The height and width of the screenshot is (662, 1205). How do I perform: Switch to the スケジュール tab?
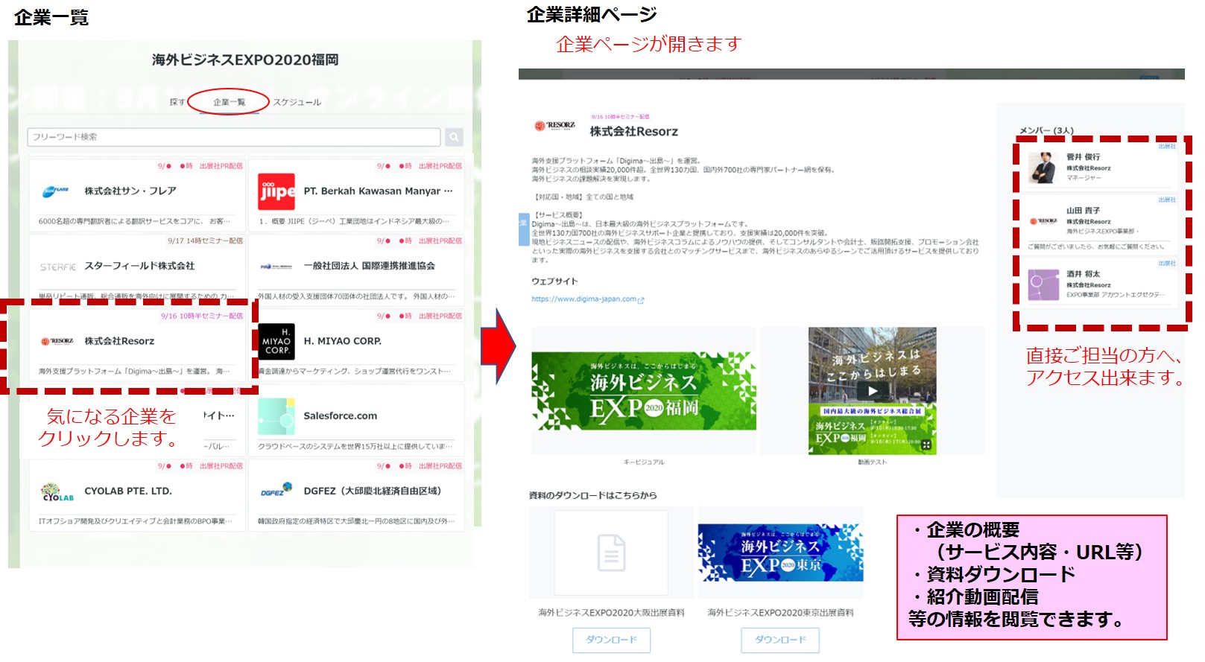[x=297, y=102]
